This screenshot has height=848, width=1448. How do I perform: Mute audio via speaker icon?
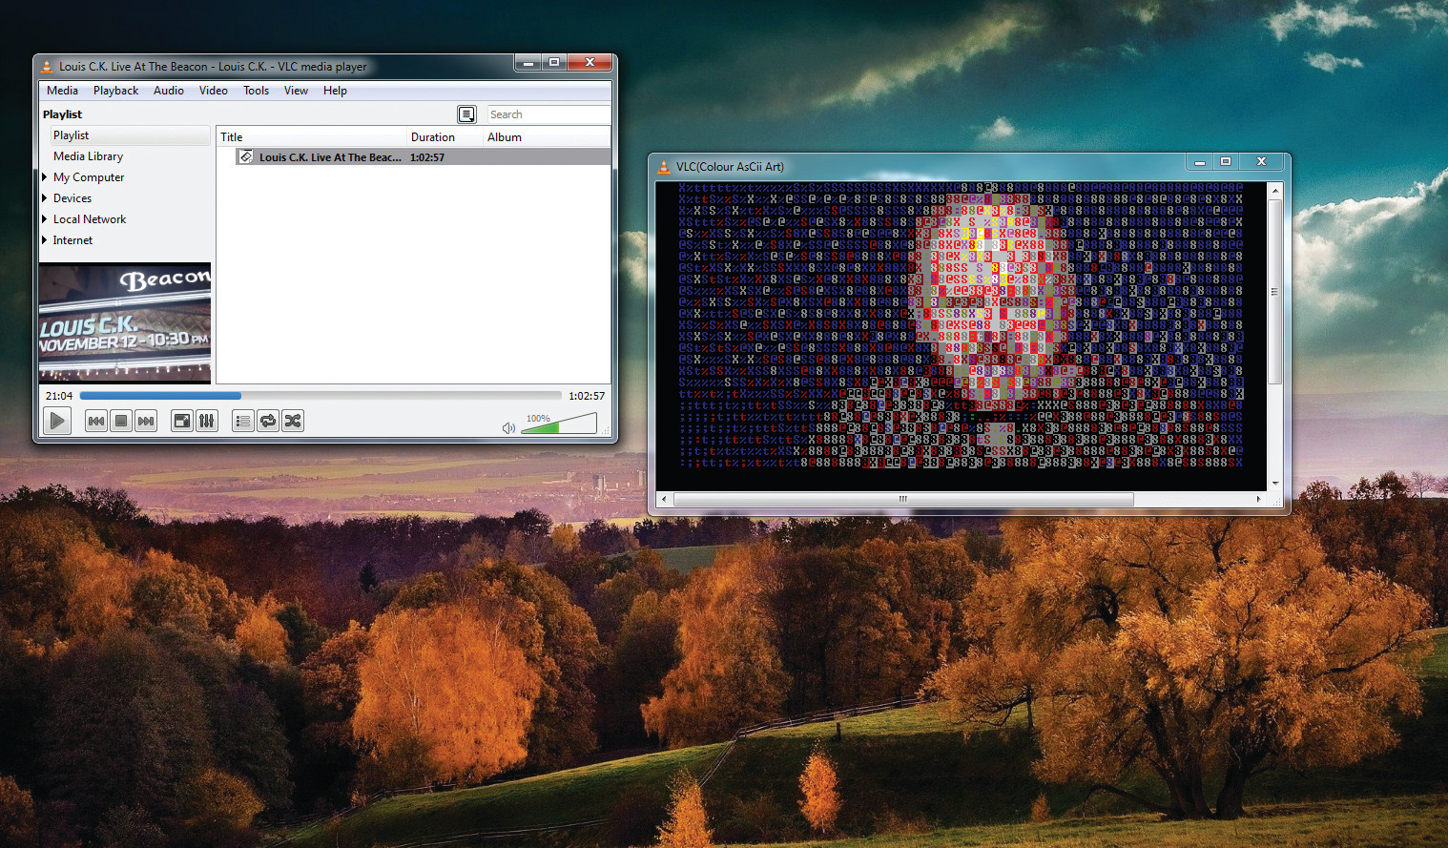tap(508, 427)
